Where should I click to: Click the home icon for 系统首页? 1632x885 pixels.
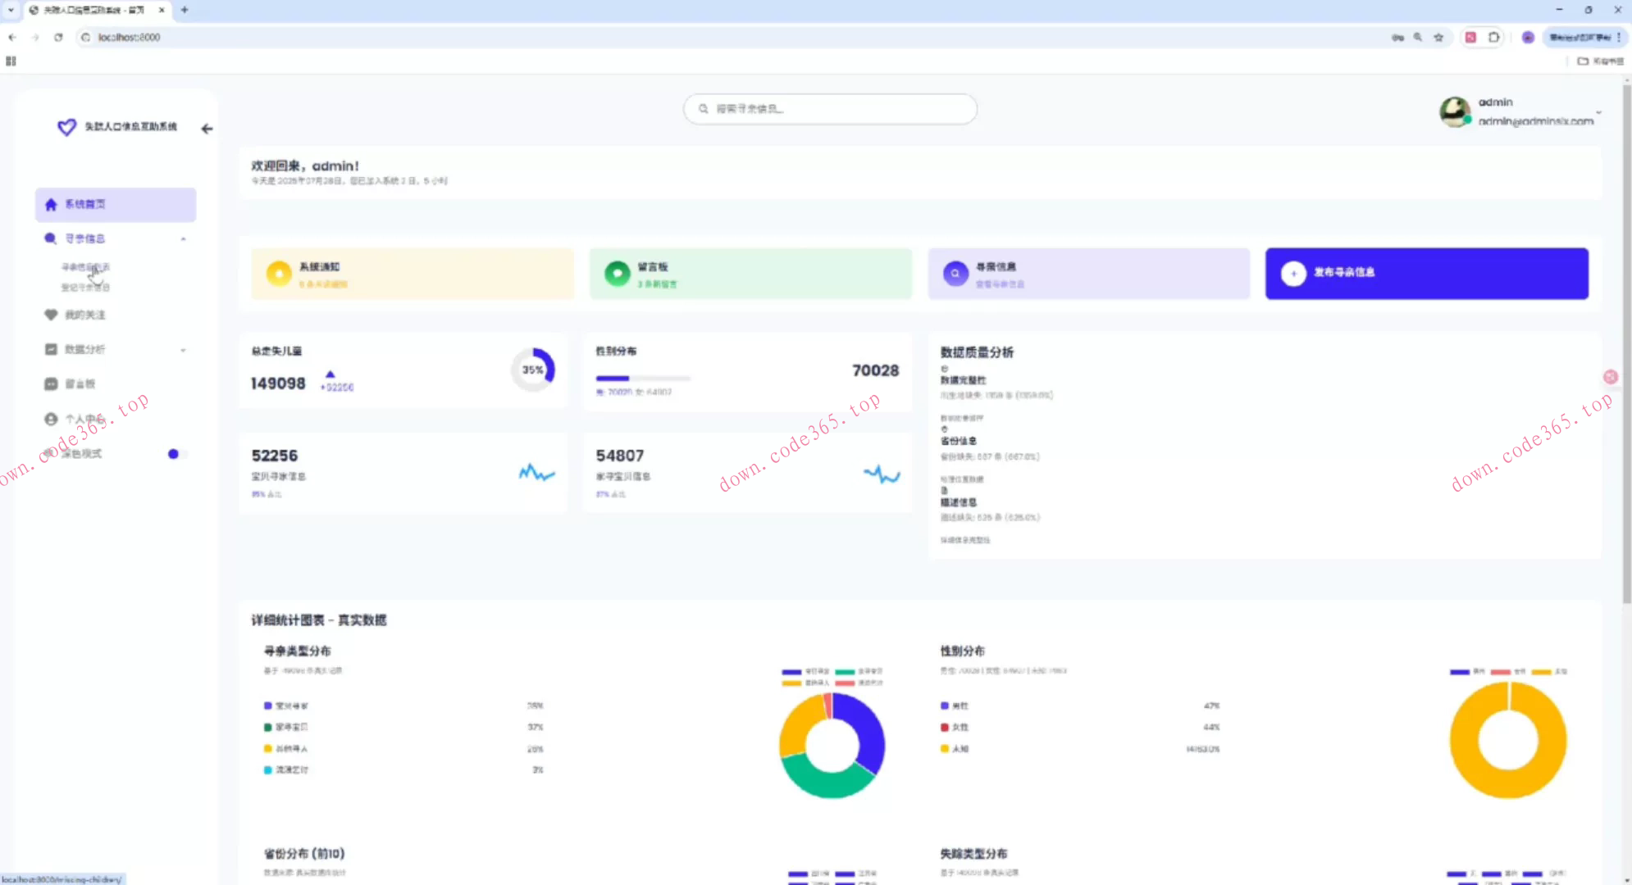[51, 204]
